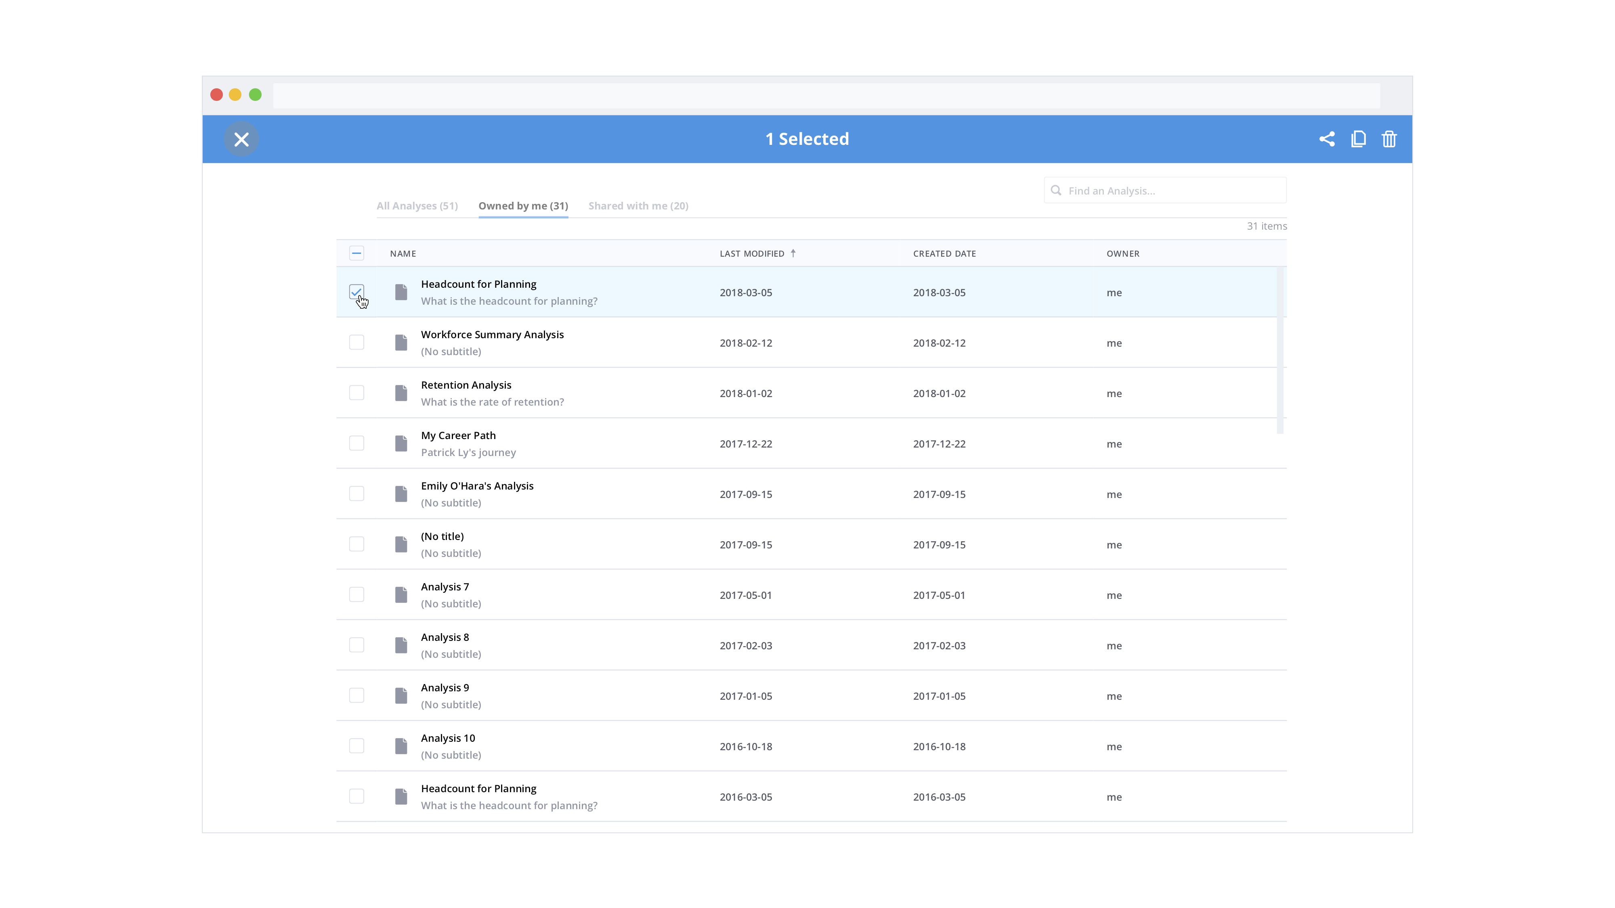Click the Analysis 7 document icon
Viewport: 1615px width, 908px height.
401,595
